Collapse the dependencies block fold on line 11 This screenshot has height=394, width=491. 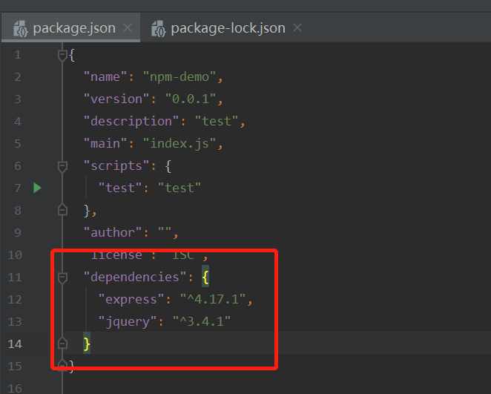62,278
